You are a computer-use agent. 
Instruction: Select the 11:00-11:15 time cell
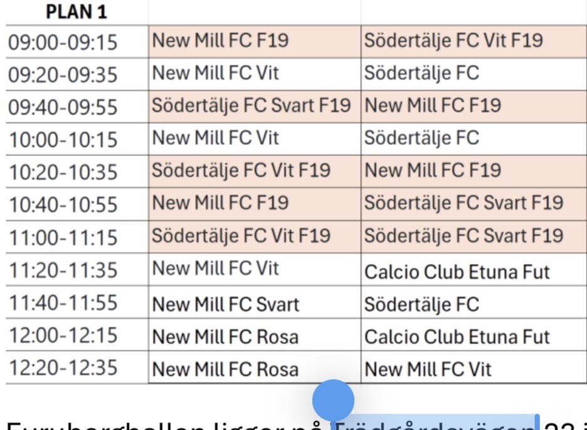63,237
